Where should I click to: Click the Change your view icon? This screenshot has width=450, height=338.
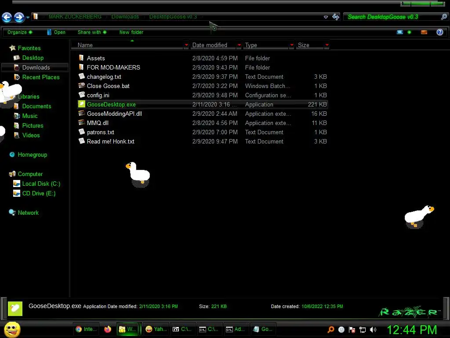click(400, 32)
